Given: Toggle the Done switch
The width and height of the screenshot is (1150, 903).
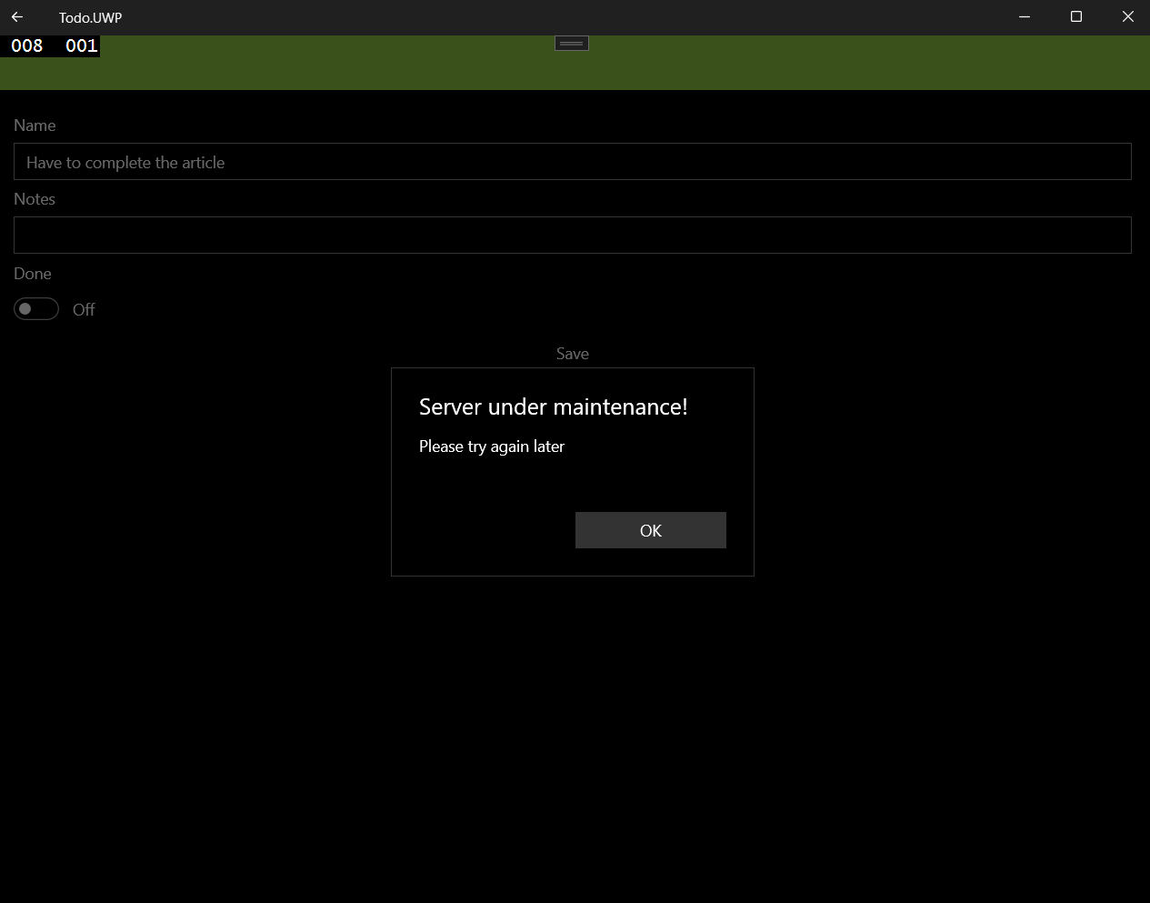Looking at the screenshot, I should (36, 309).
